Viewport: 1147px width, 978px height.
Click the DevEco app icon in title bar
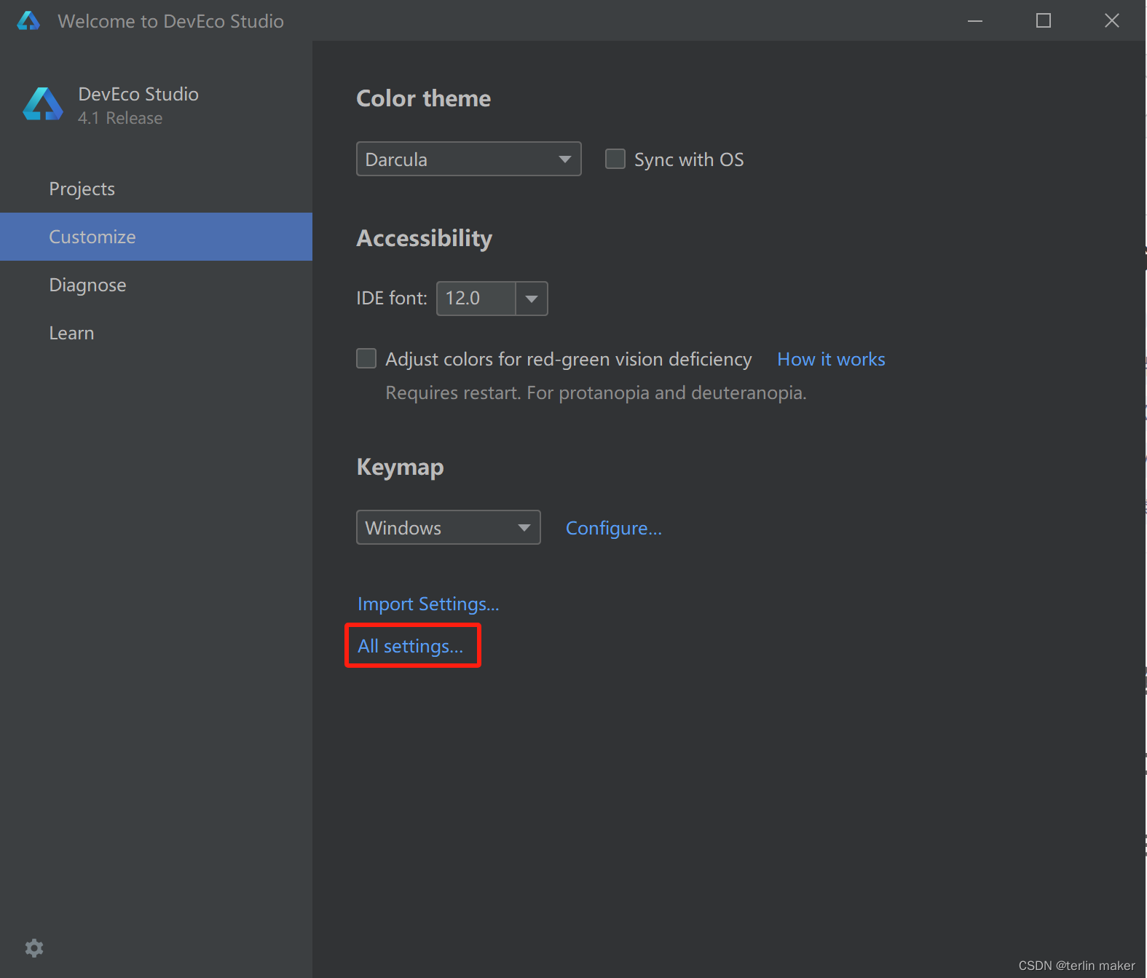[28, 21]
